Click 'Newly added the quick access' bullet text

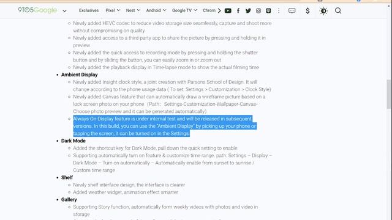click(x=165, y=56)
